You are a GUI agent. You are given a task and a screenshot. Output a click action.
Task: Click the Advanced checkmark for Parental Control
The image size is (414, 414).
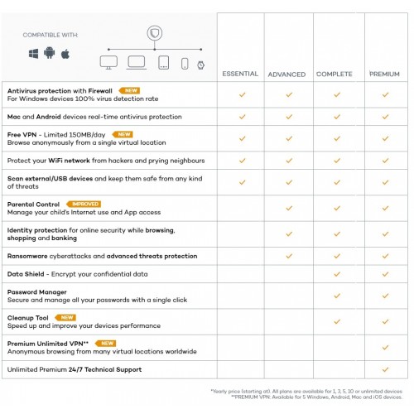[x=289, y=209]
